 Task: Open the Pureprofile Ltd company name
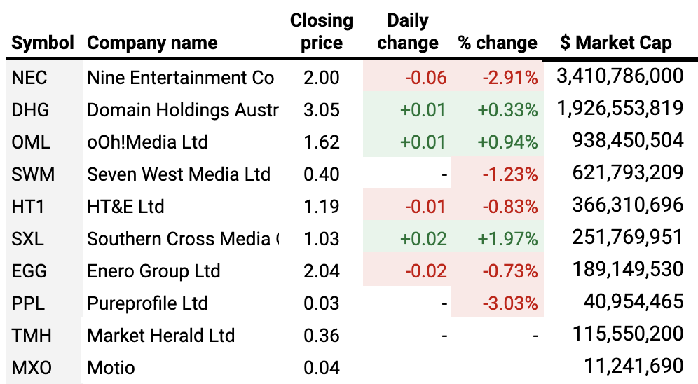coord(147,303)
